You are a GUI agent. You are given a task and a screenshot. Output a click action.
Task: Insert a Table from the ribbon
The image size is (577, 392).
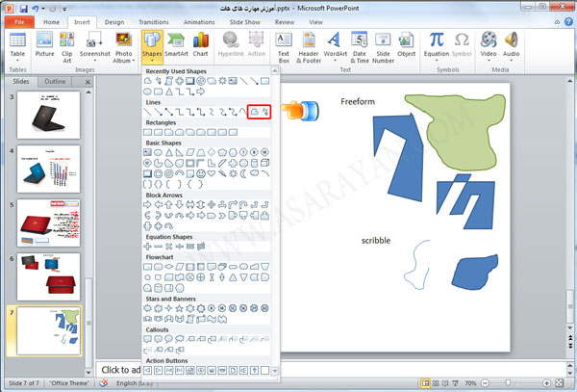[16, 44]
